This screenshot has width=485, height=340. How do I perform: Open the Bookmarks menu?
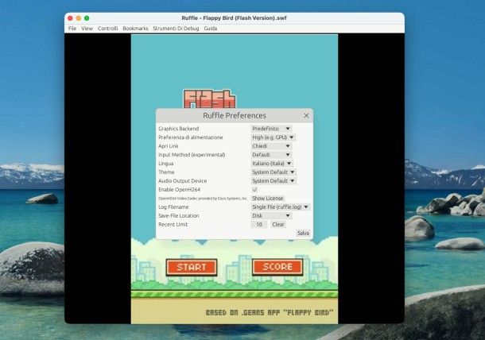tap(135, 28)
